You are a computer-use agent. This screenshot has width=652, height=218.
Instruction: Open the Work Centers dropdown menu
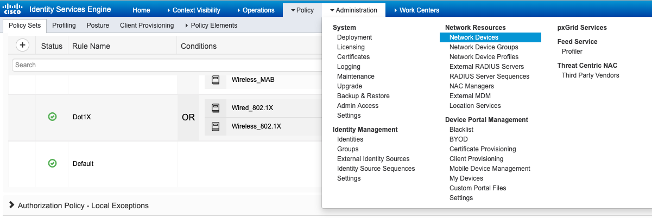coord(416,10)
